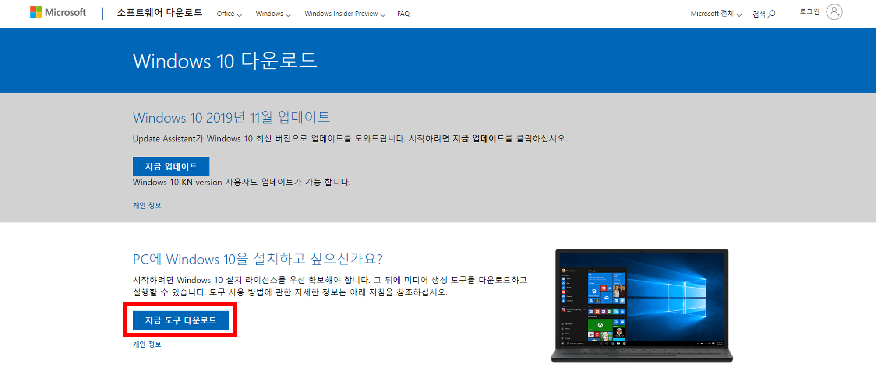Viewport: 876px width, 383px height.
Task: Click the Windows 10 다운로드 heading
Action: point(225,60)
